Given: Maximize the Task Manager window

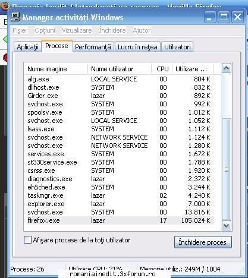Looking at the screenshot, I should click(224, 17).
